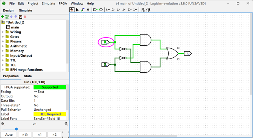Open the Simulate menu

(49, 3)
